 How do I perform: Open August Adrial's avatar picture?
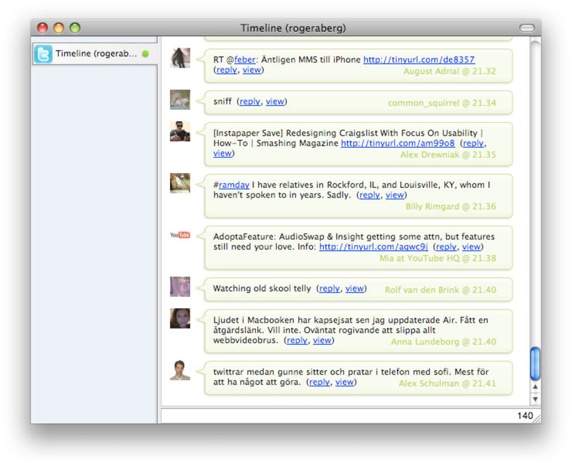[x=180, y=58]
